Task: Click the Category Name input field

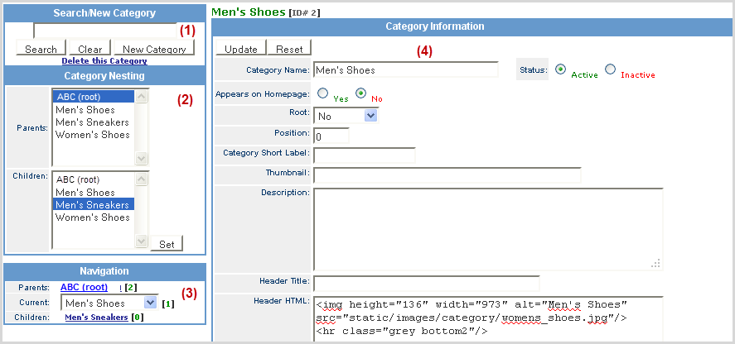Action: (405, 70)
